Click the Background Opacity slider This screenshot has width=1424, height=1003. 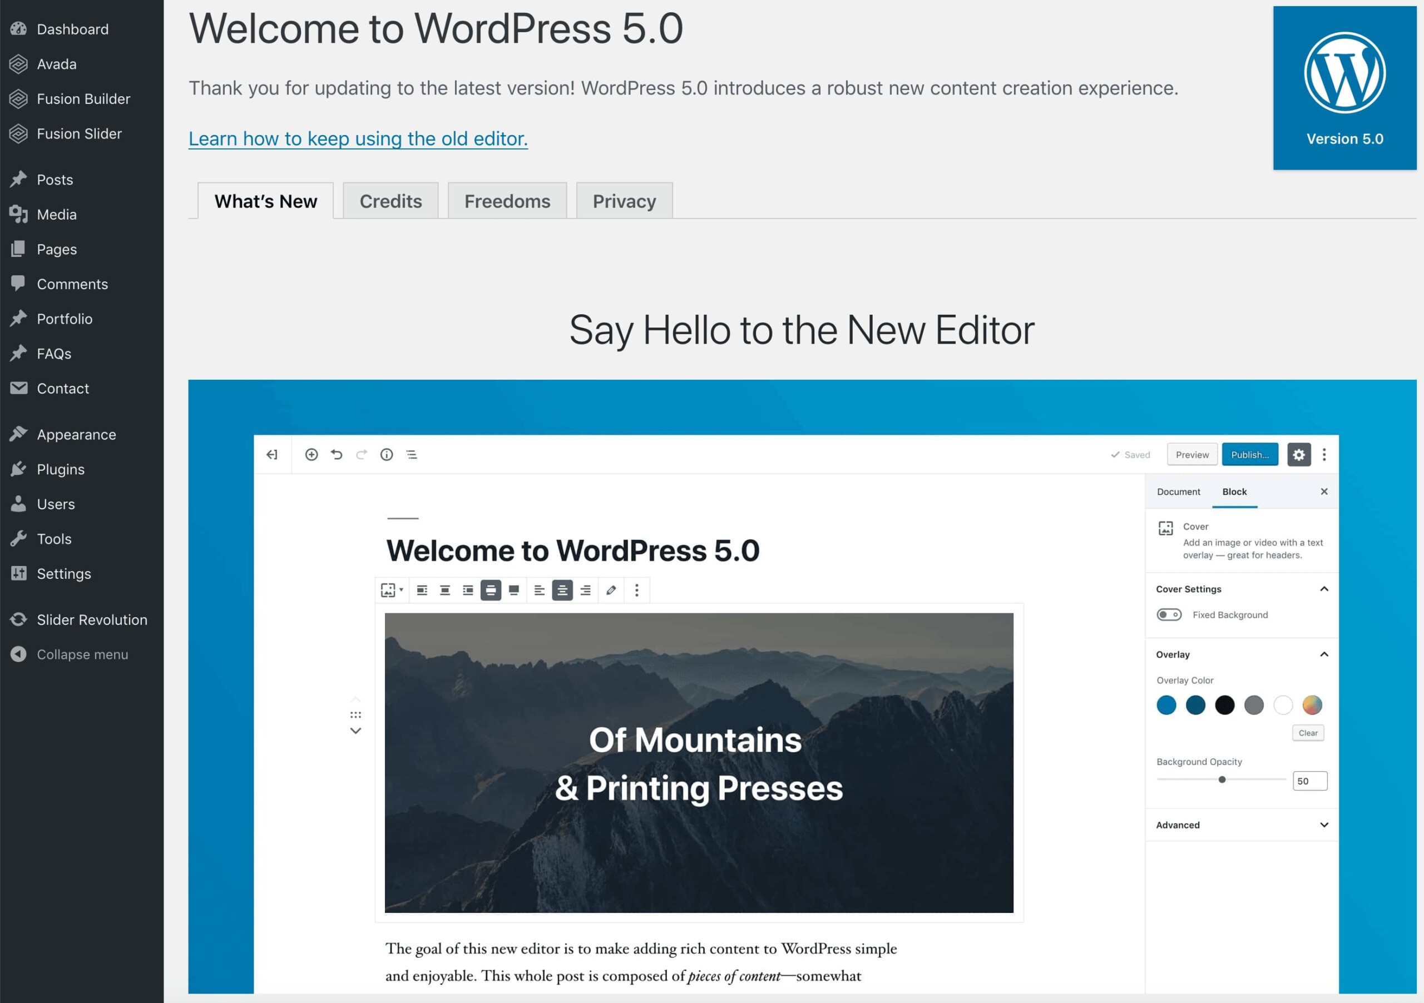[x=1221, y=779]
